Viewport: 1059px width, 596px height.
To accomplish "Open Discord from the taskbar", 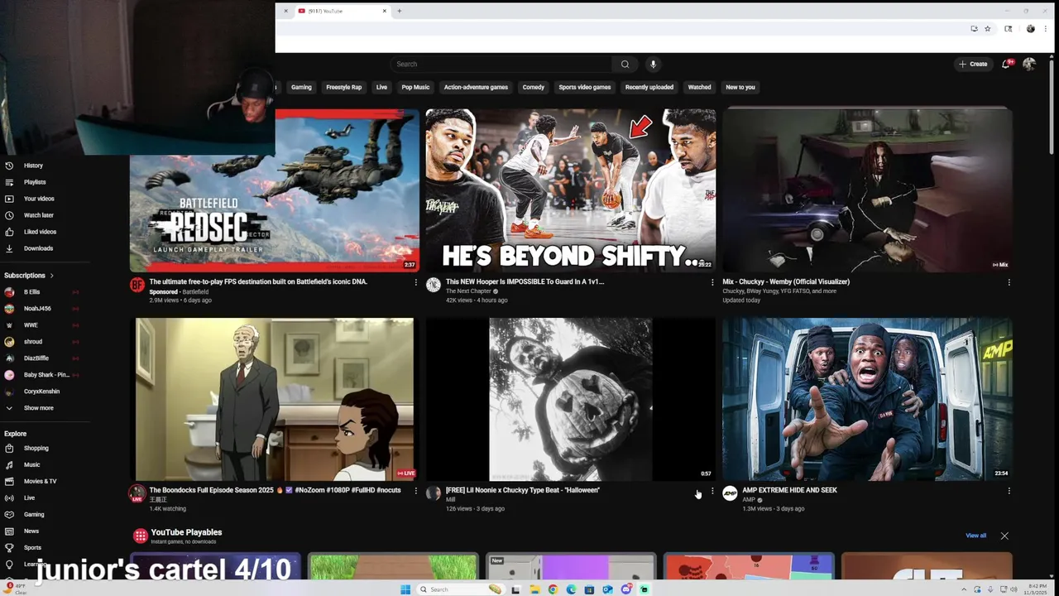I will [626, 589].
